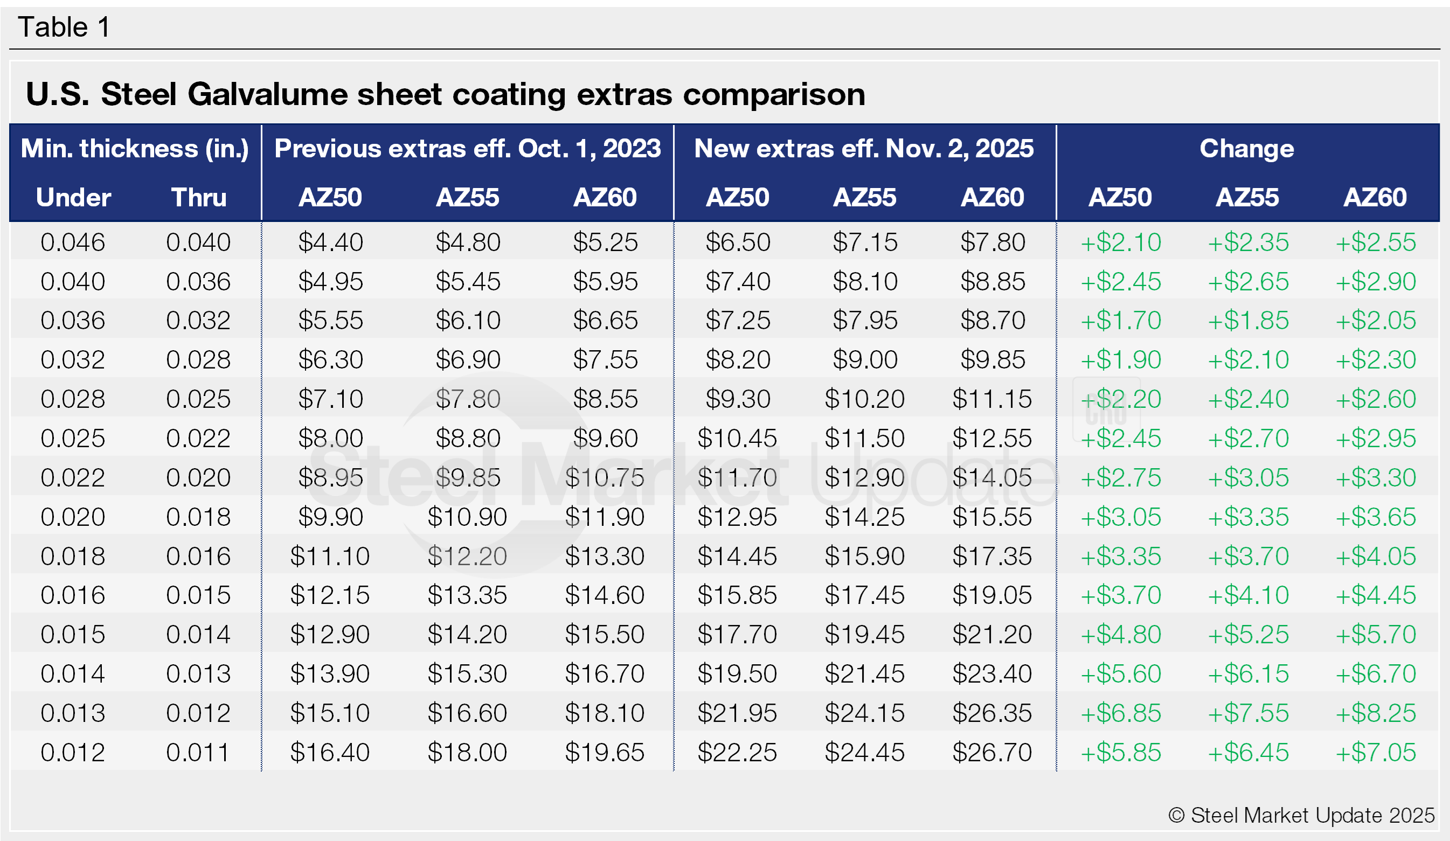1450x841 pixels.
Task: Select the AZ50 header under Previous extras
Action: pos(330,197)
